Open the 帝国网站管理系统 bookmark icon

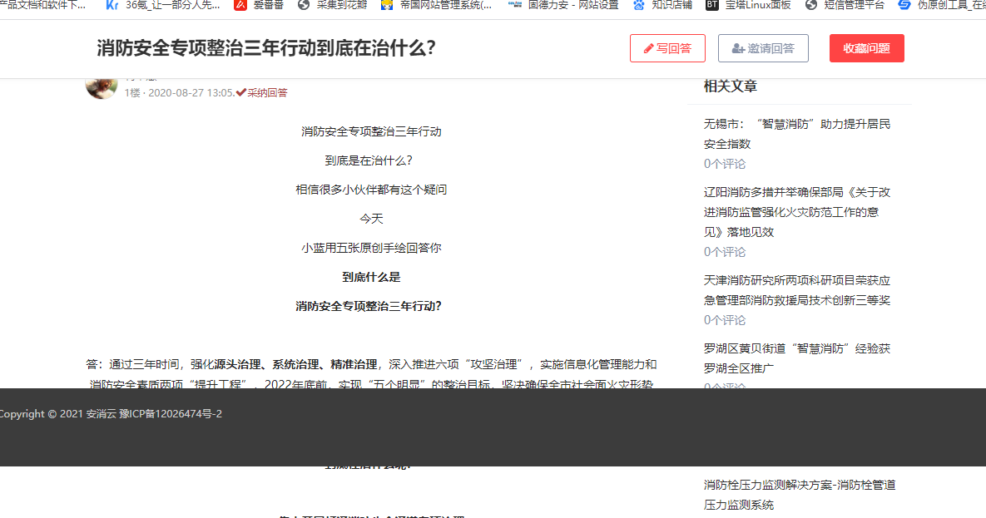387,5
